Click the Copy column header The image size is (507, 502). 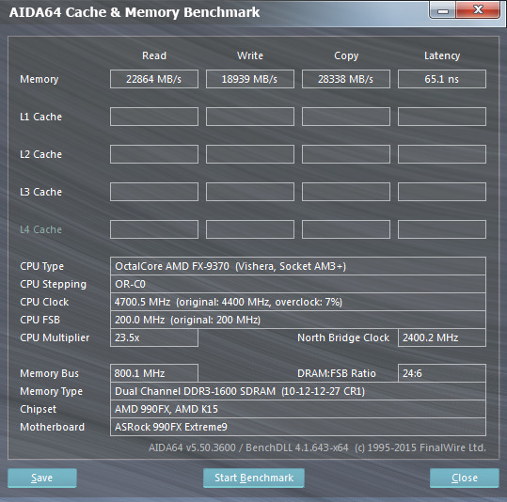(346, 55)
